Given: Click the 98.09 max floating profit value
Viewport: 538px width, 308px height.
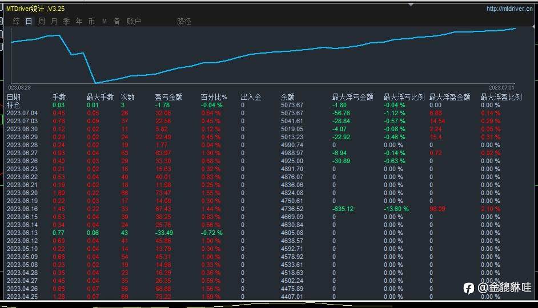Looking at the screenshot, I should tap(437, 209).
